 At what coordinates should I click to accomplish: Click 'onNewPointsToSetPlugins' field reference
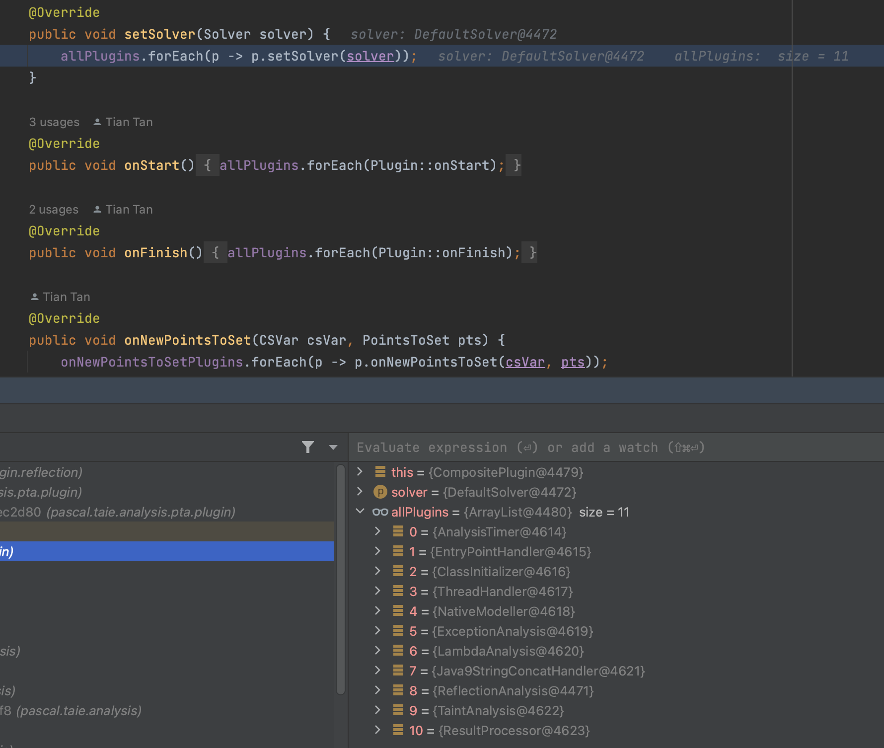pos(152,362)
